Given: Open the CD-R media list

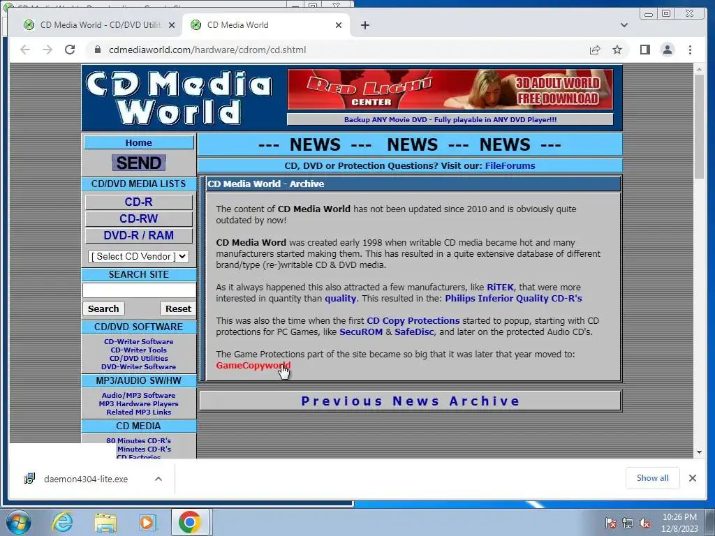Looking at the screenshot, I should (139, 202).
